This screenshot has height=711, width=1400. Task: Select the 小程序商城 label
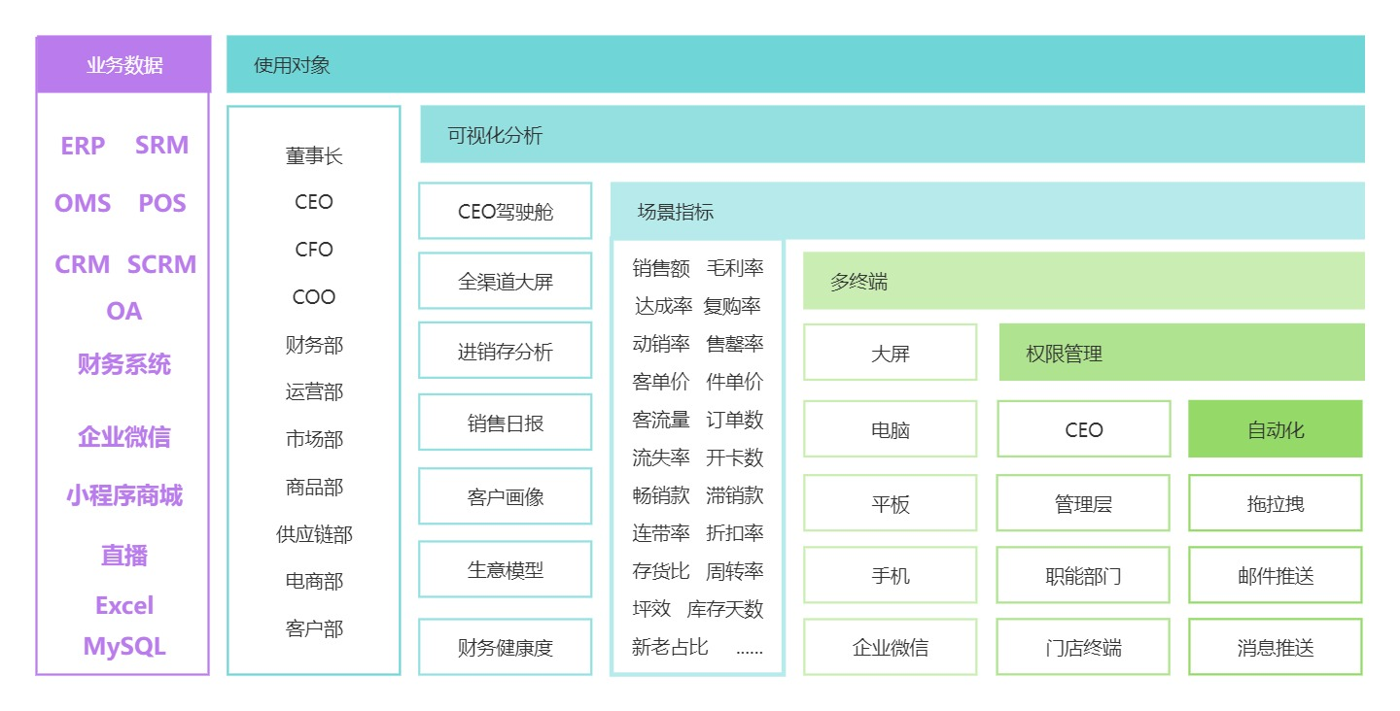pos(123,496)
